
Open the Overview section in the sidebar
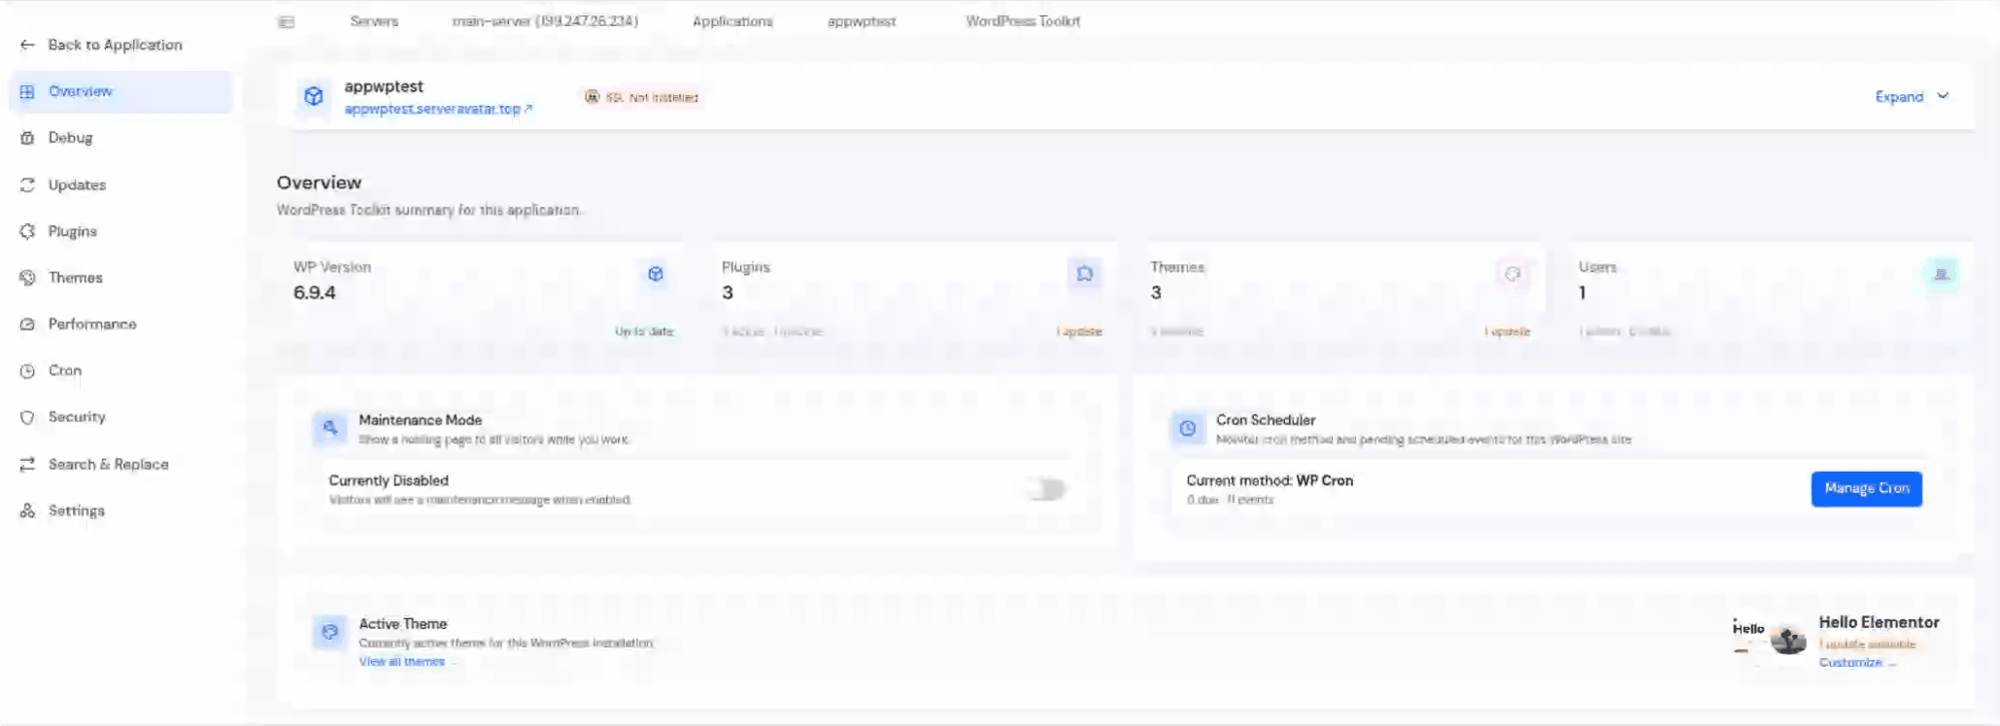coord(121,91)
